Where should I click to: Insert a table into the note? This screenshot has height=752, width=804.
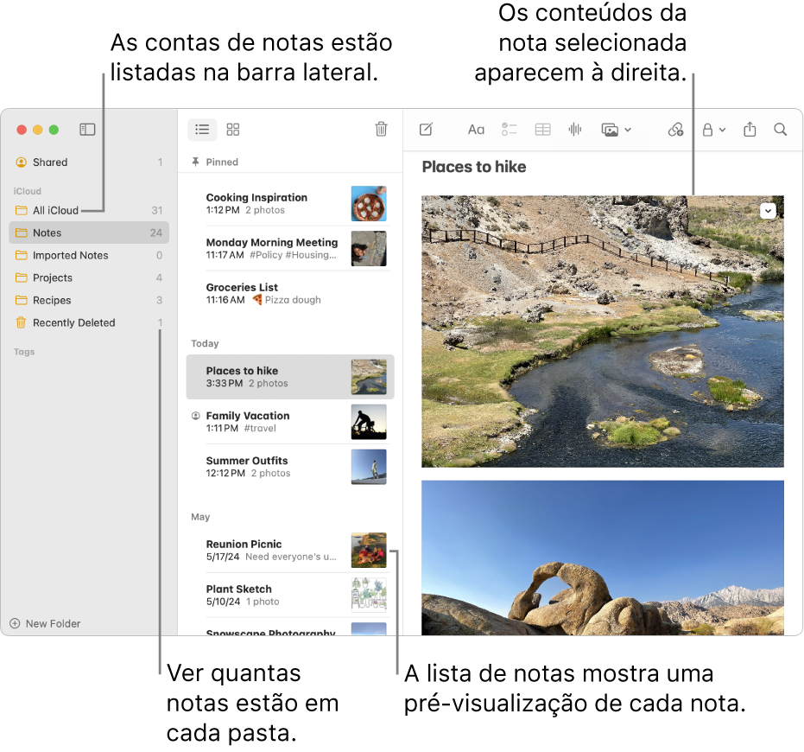(x=542, y=130)
